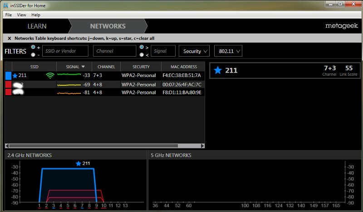Image resolution: width=363 pixels, height=212 pixels.
Task: Click the -69 signal value
Action: 86,85
